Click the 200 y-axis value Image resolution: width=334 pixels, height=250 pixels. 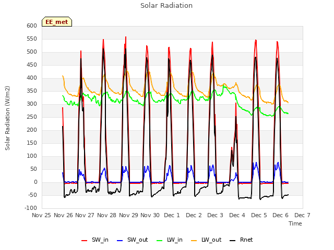tap(32, 130)
